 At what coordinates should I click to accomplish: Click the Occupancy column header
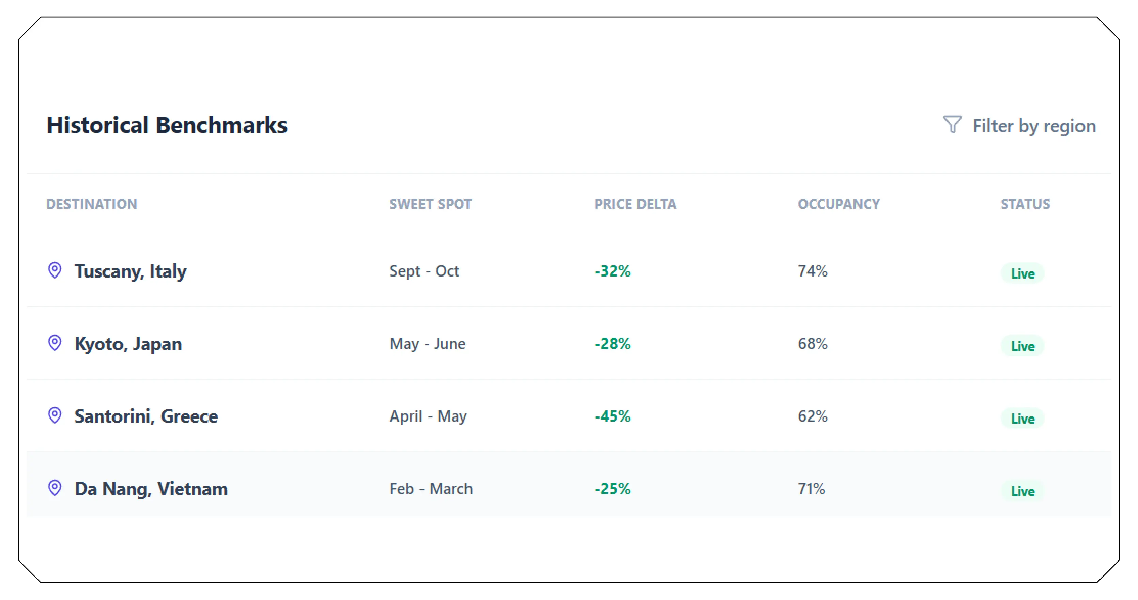click(x=839, y=204)
